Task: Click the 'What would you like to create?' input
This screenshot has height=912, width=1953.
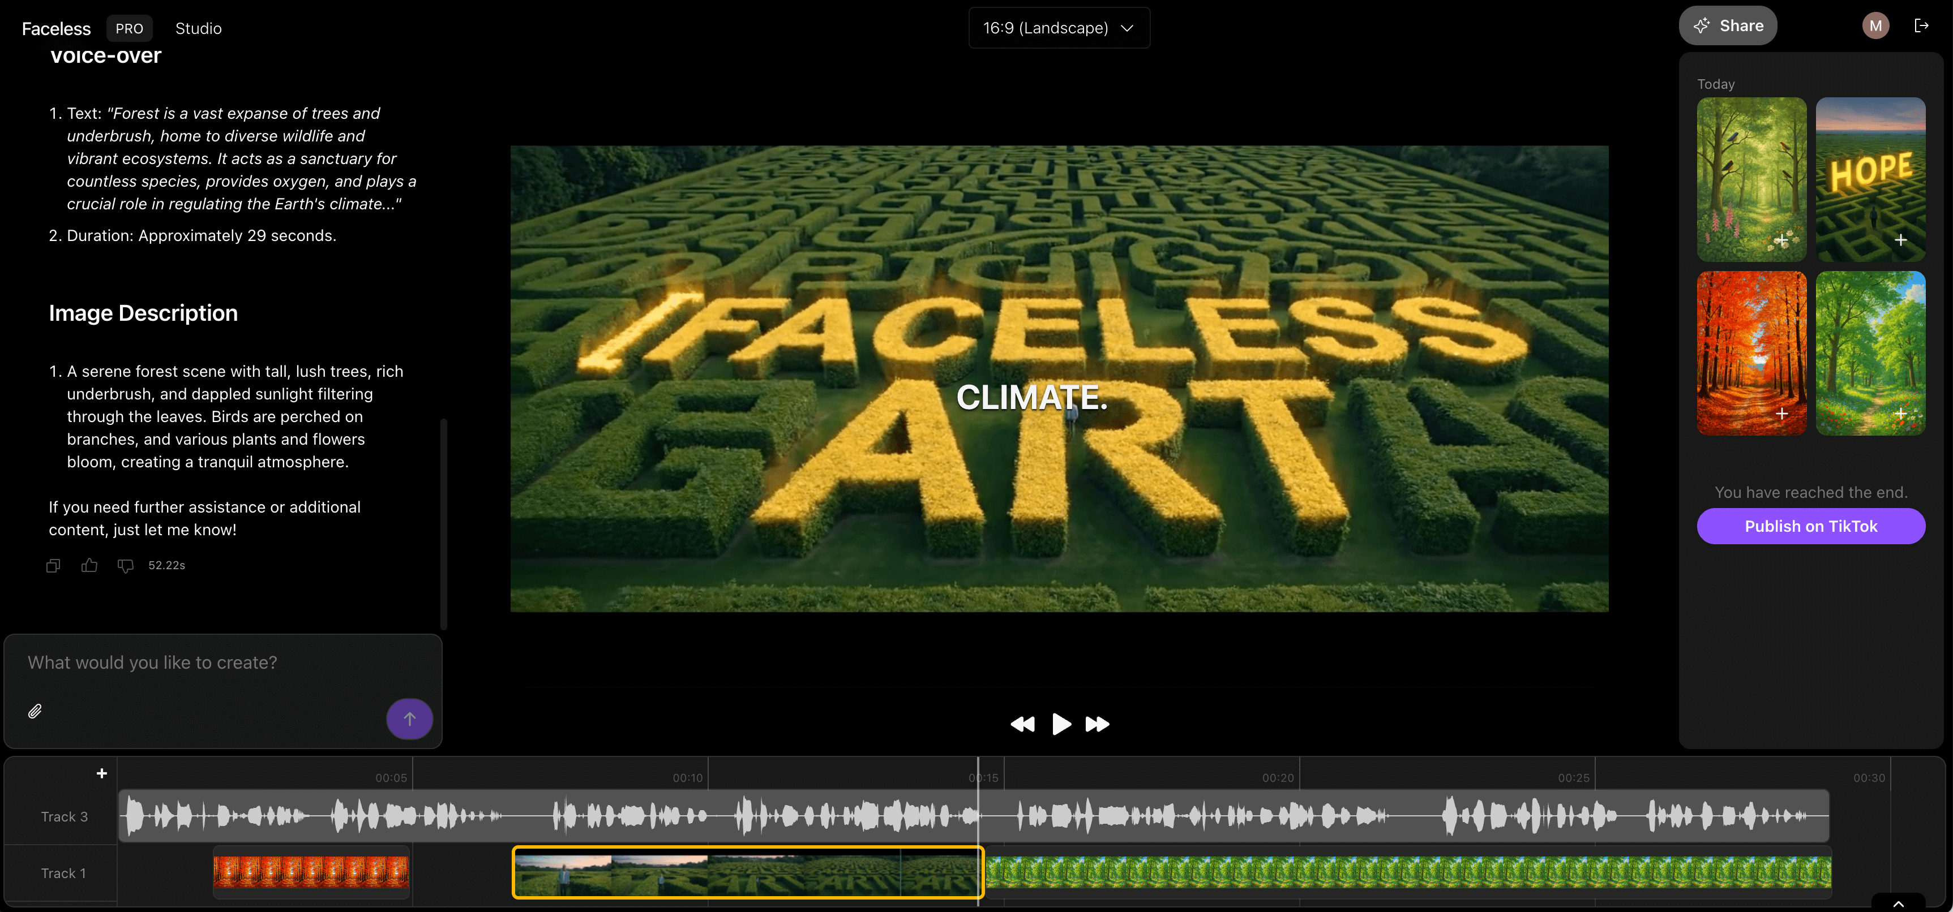Action: 223,663
